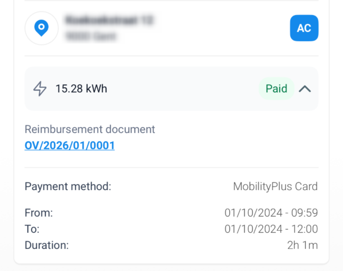
Task: Open reimbursement document OV/2026/01/0001
Action: 70,145
